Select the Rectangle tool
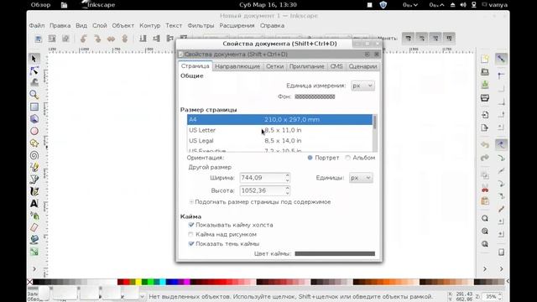 click(34, 107)
